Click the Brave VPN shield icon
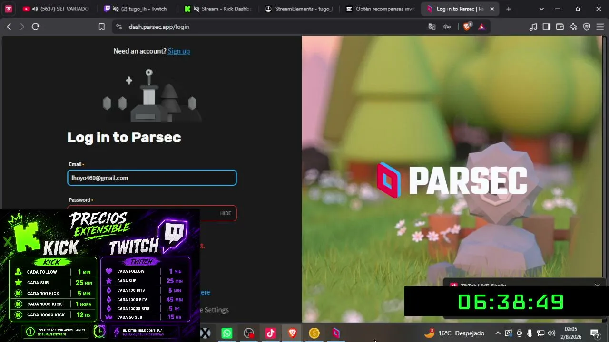This screenshot has height=342, width=609. (x=587, y=27)
